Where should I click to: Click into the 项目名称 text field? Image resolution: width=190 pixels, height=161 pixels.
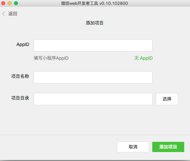pos(93,77)
